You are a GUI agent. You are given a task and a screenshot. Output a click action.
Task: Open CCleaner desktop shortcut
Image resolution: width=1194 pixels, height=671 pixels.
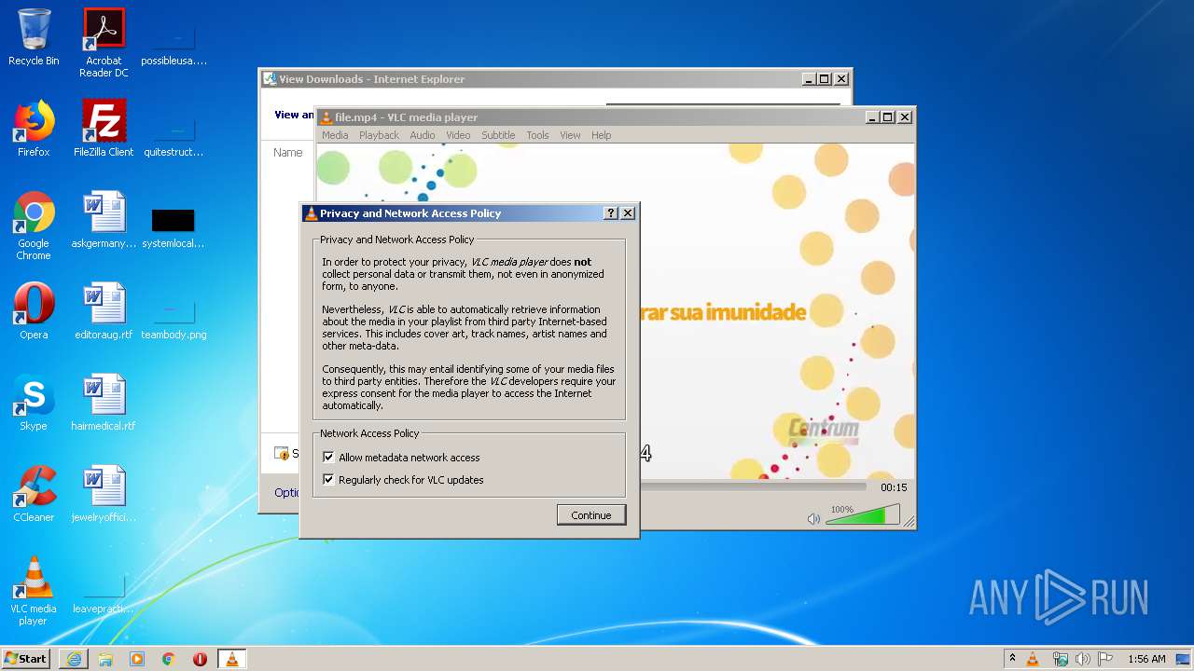(34, 494)
